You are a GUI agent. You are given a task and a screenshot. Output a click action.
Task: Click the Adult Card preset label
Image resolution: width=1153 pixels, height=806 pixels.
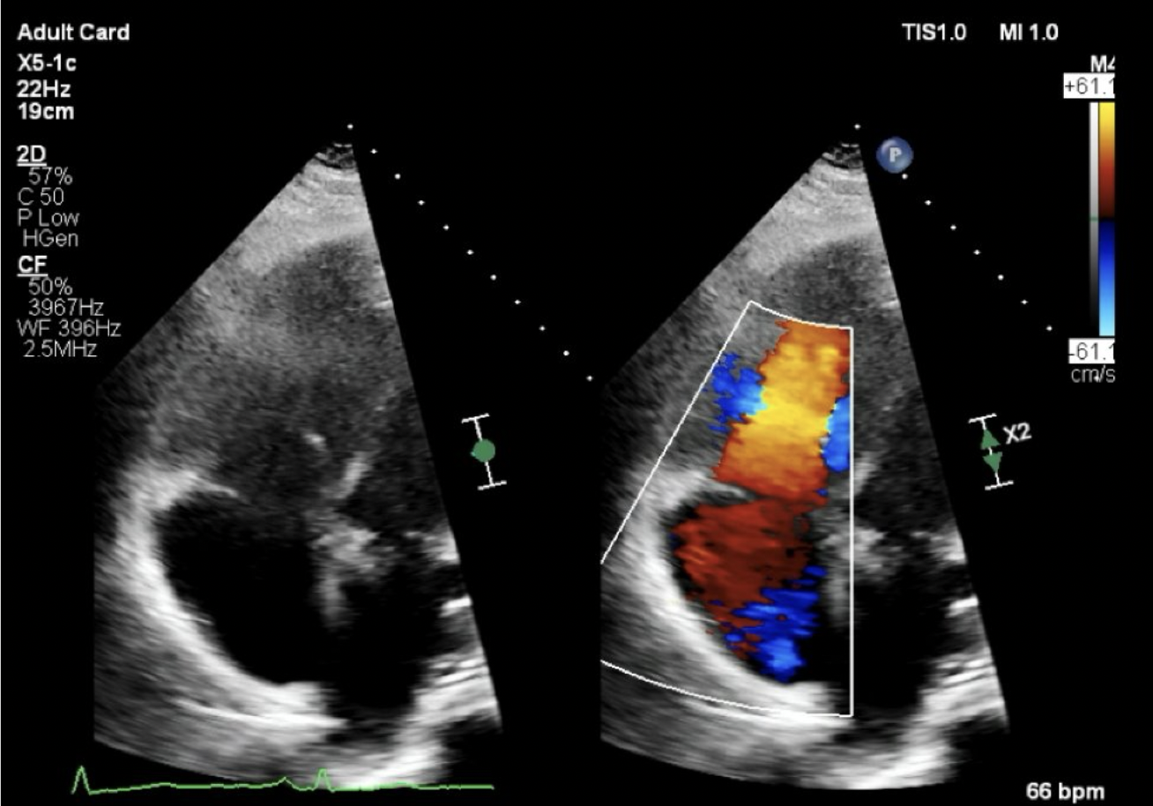[x=73, y=34]
